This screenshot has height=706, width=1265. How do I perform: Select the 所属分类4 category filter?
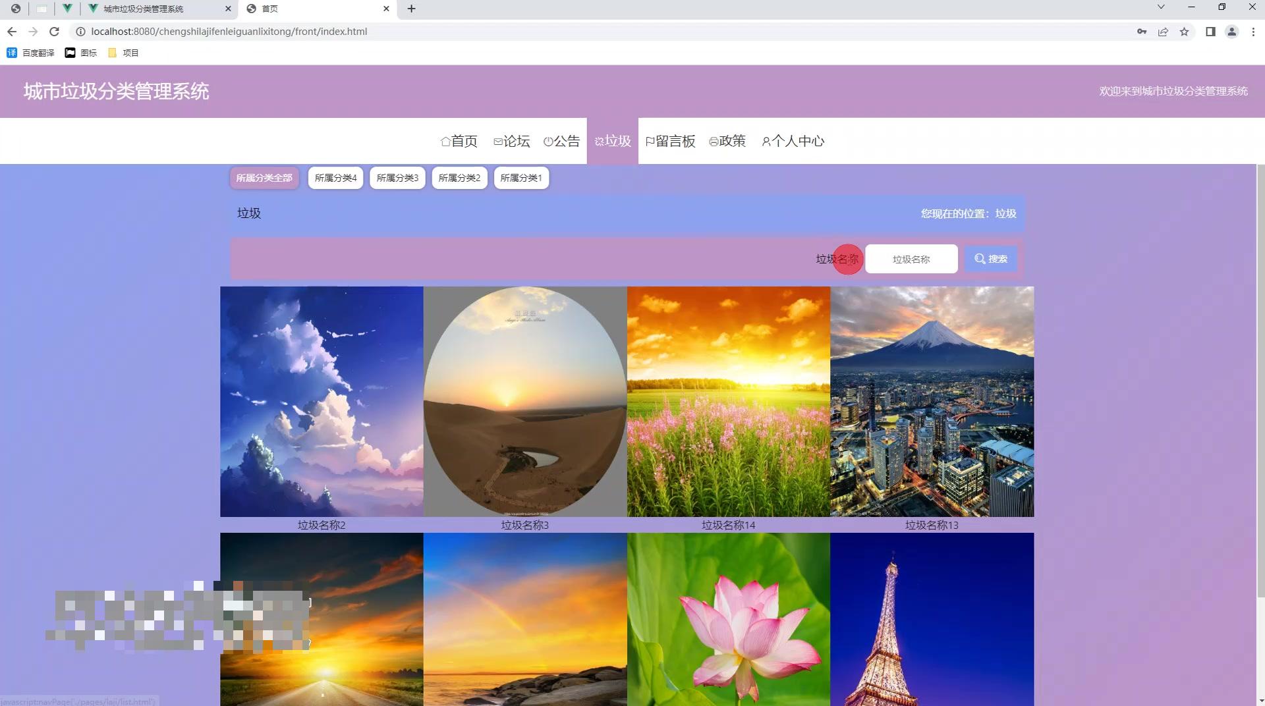(x=335, y=177)
